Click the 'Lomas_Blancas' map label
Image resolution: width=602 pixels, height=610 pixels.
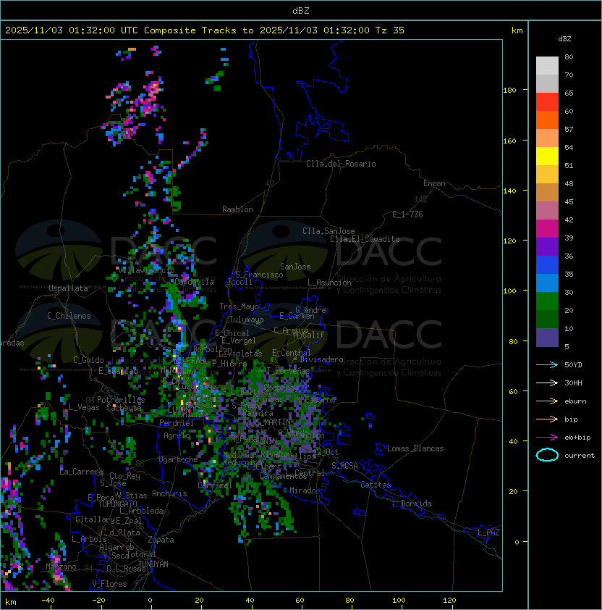(x=415, y=448)
